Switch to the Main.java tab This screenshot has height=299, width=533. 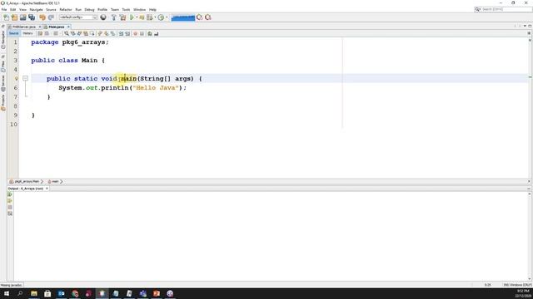click(56, 27)
